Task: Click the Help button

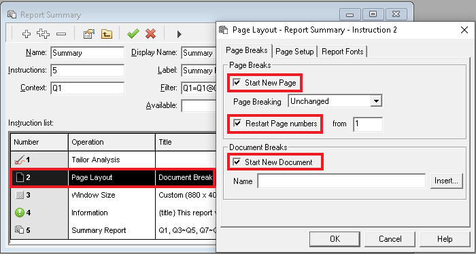Action: (x=445, y=239)
